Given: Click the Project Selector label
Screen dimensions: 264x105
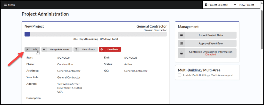Looking at the screenshot, I should (218, 5).
